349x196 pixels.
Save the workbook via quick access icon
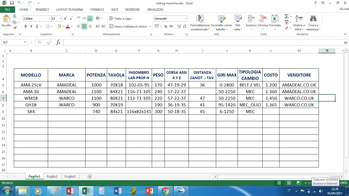click(x=12, y=3)
